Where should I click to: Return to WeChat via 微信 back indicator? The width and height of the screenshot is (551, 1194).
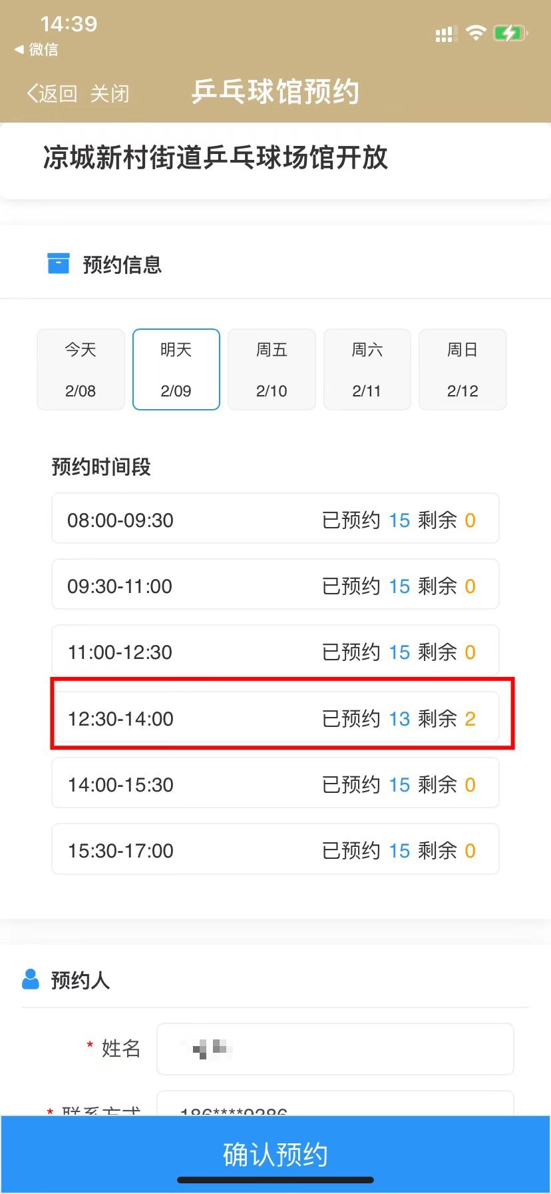(x=37, y=49)
